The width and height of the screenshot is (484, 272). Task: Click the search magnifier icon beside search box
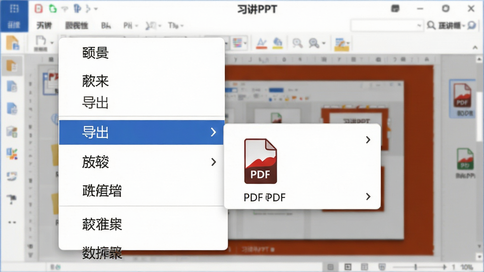431,25
